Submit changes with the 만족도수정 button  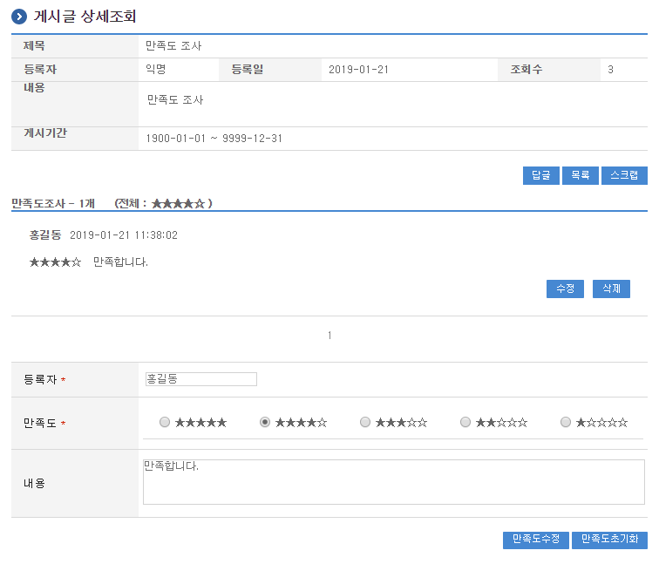coord(535,540)
